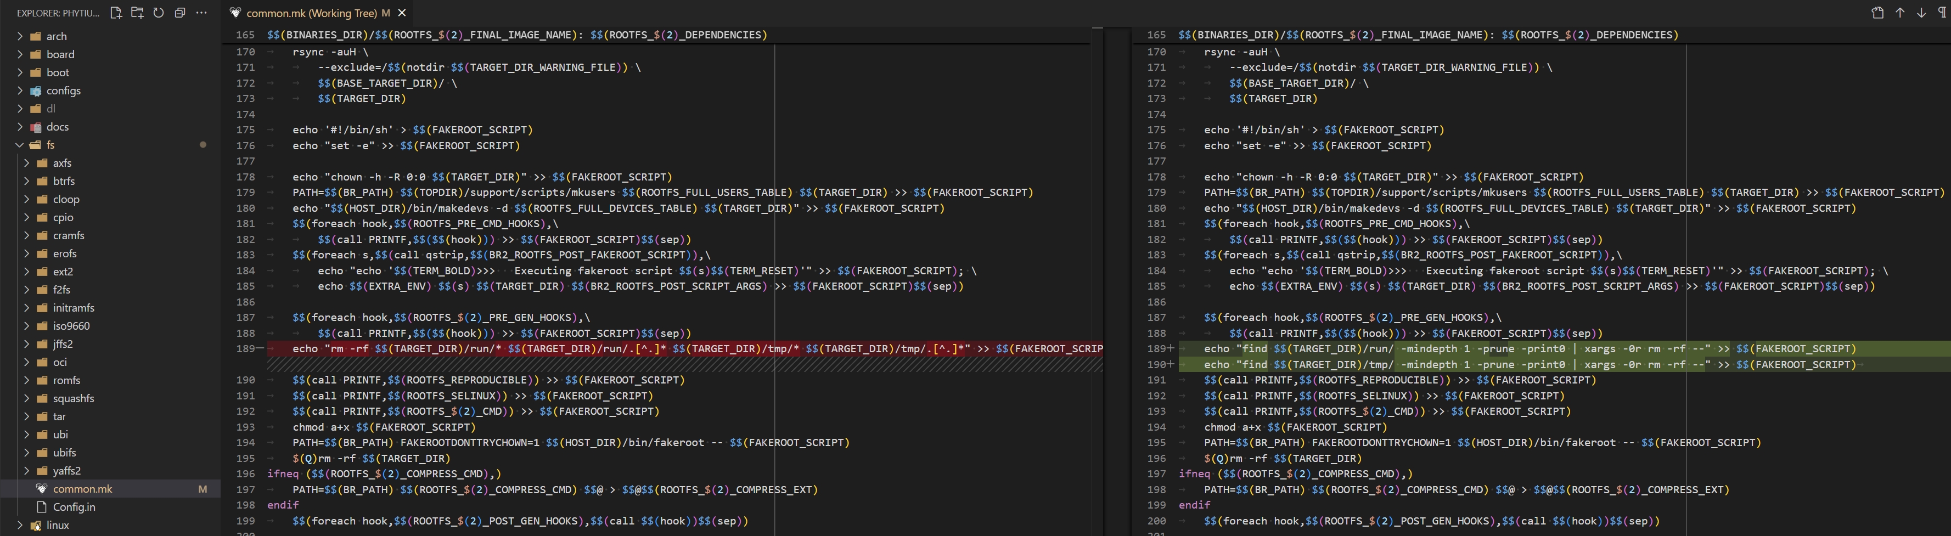Jump to the previous change in the diff
Screen dimensions: 1951x536
coord(1899,13)
